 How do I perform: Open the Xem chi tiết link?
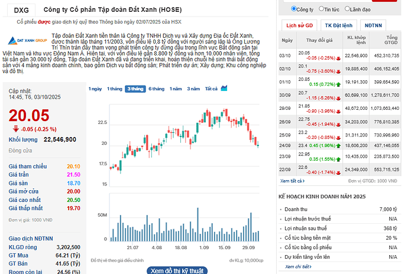click(298, 266)
